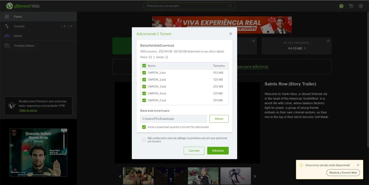
Task: Open the Trending Videos menu item
Action: pyautogui.click(x=38, y=46)
